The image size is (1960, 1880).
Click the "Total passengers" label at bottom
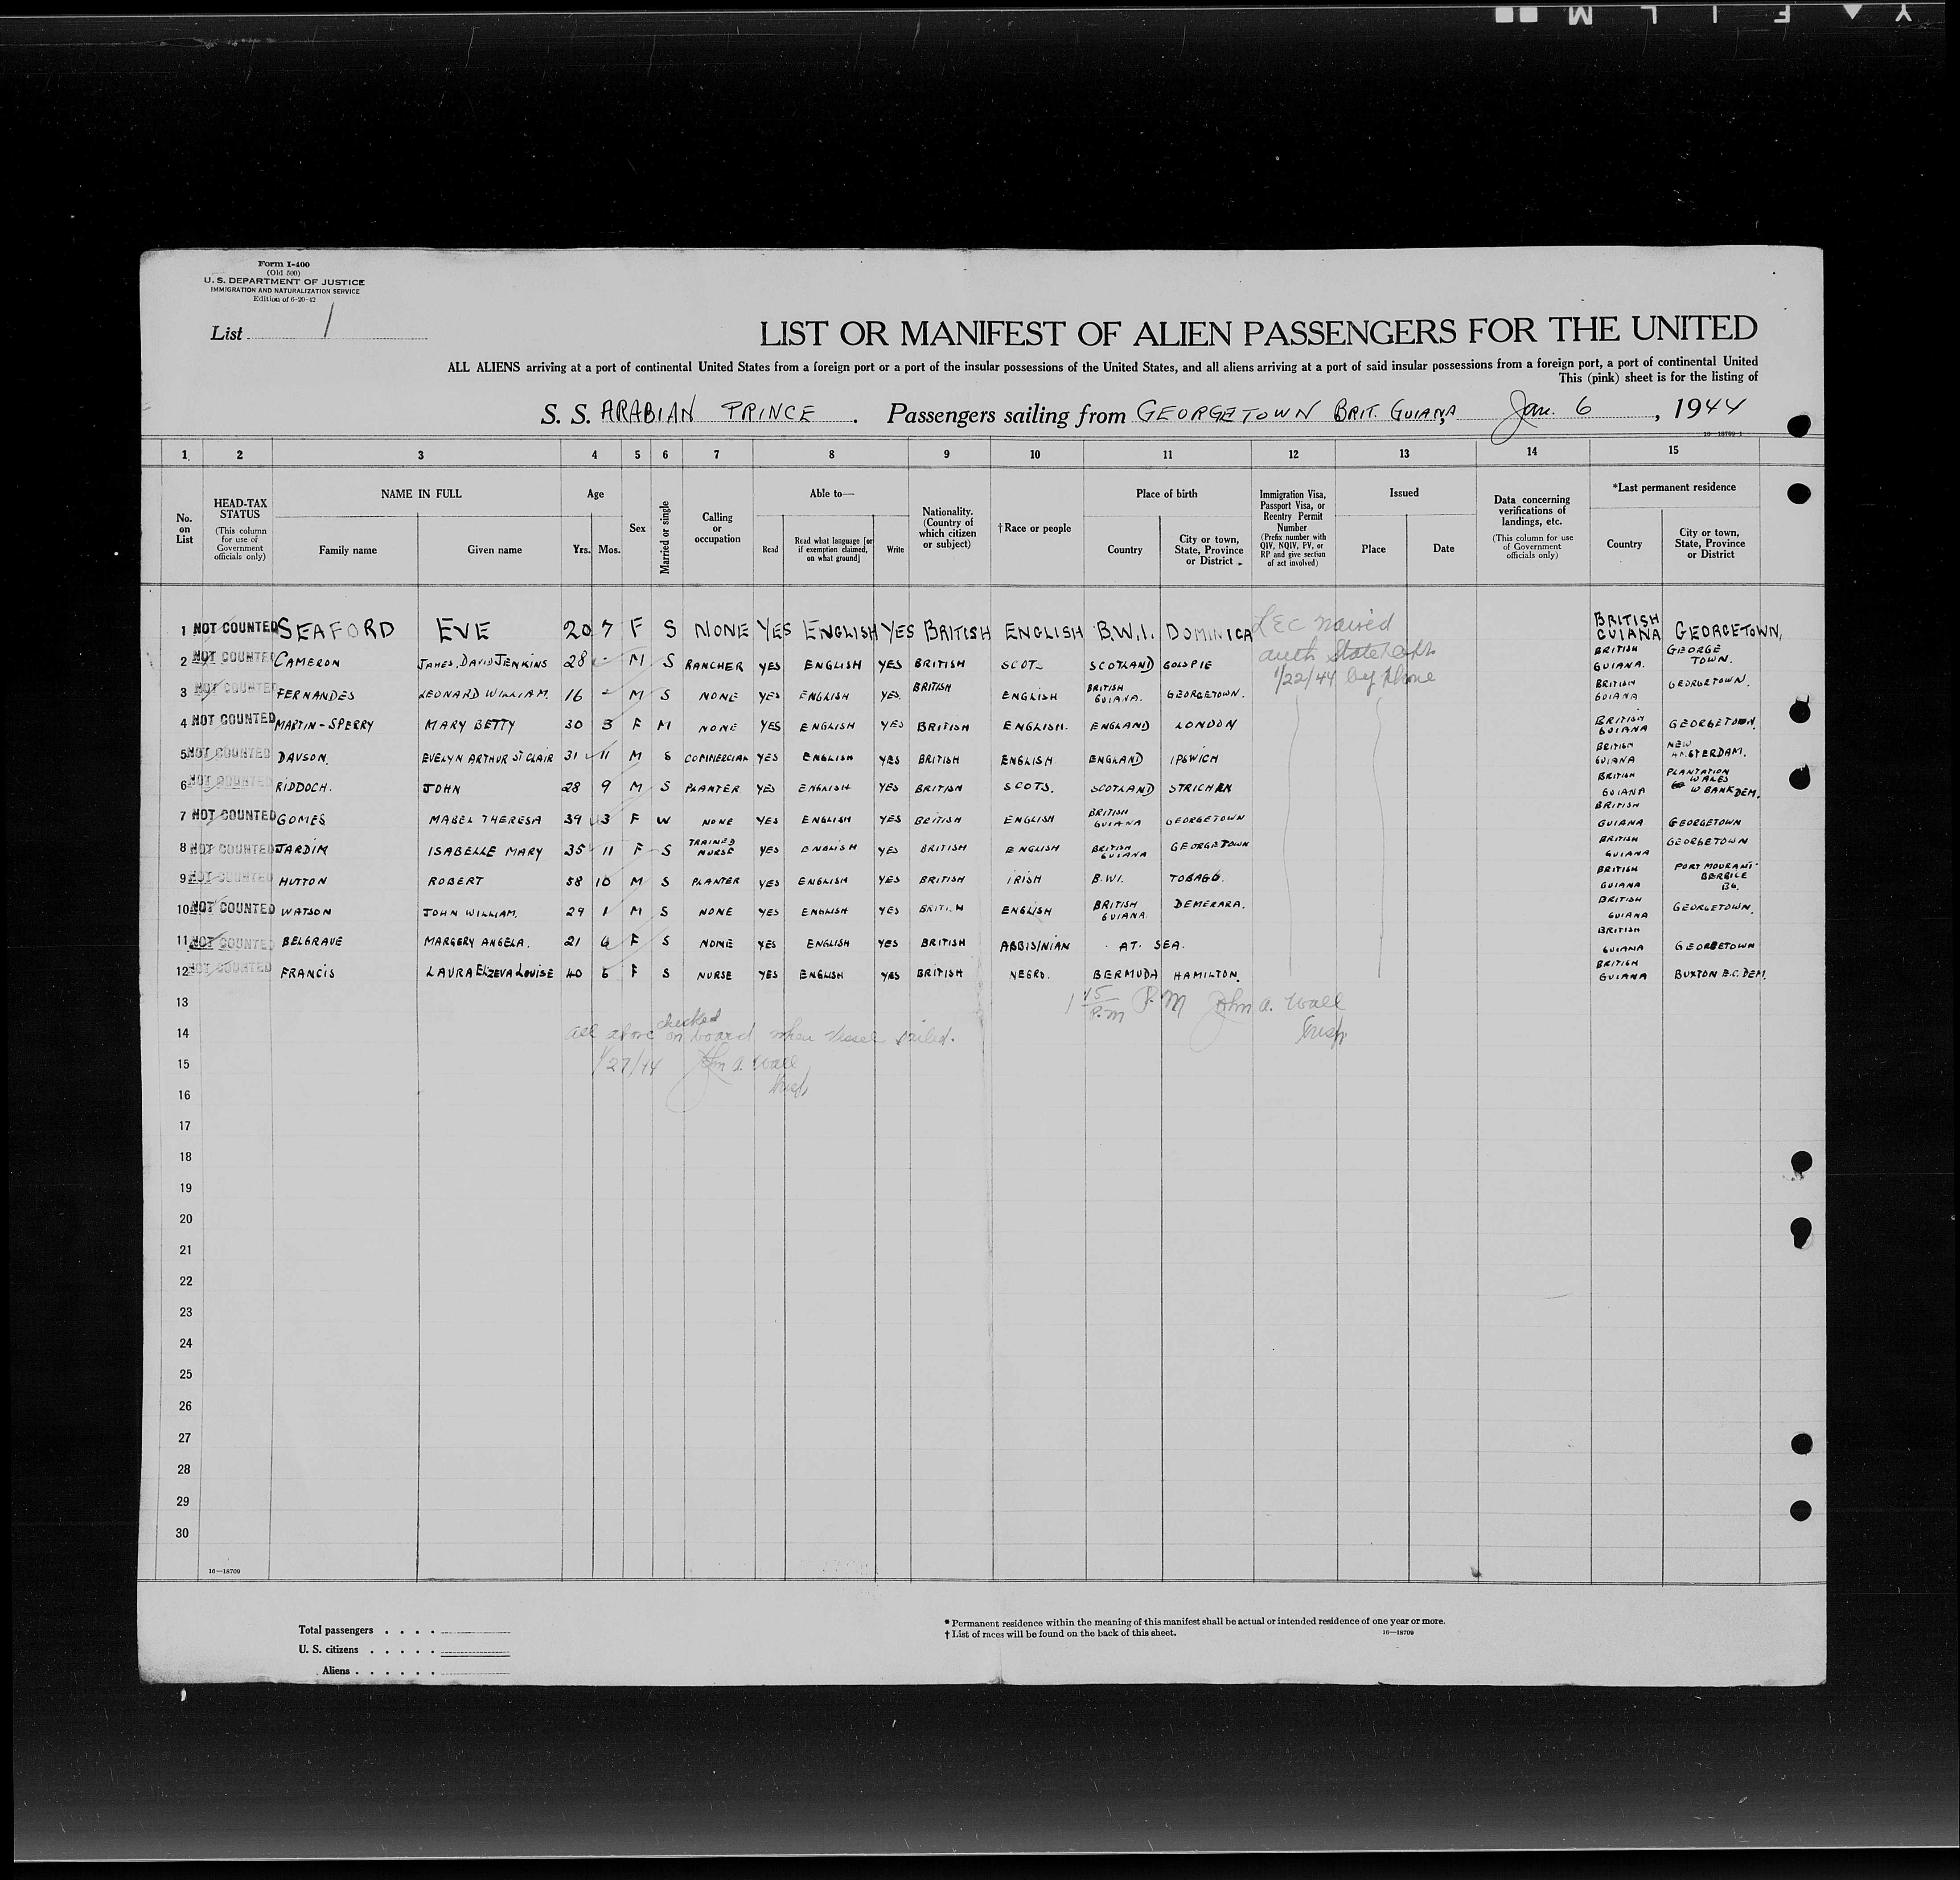[x=335, y=1631]
